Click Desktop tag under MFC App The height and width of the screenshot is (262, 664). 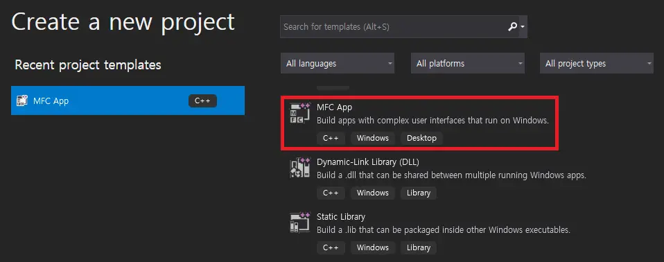point(422,138)
